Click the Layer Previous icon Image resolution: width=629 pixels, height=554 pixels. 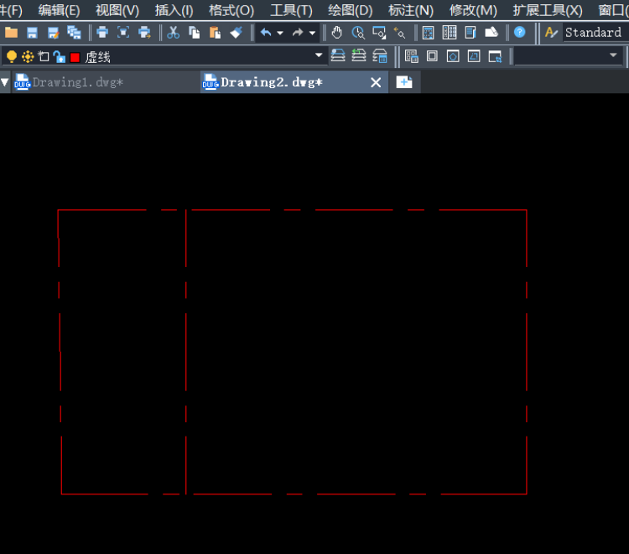coord(359,55)
